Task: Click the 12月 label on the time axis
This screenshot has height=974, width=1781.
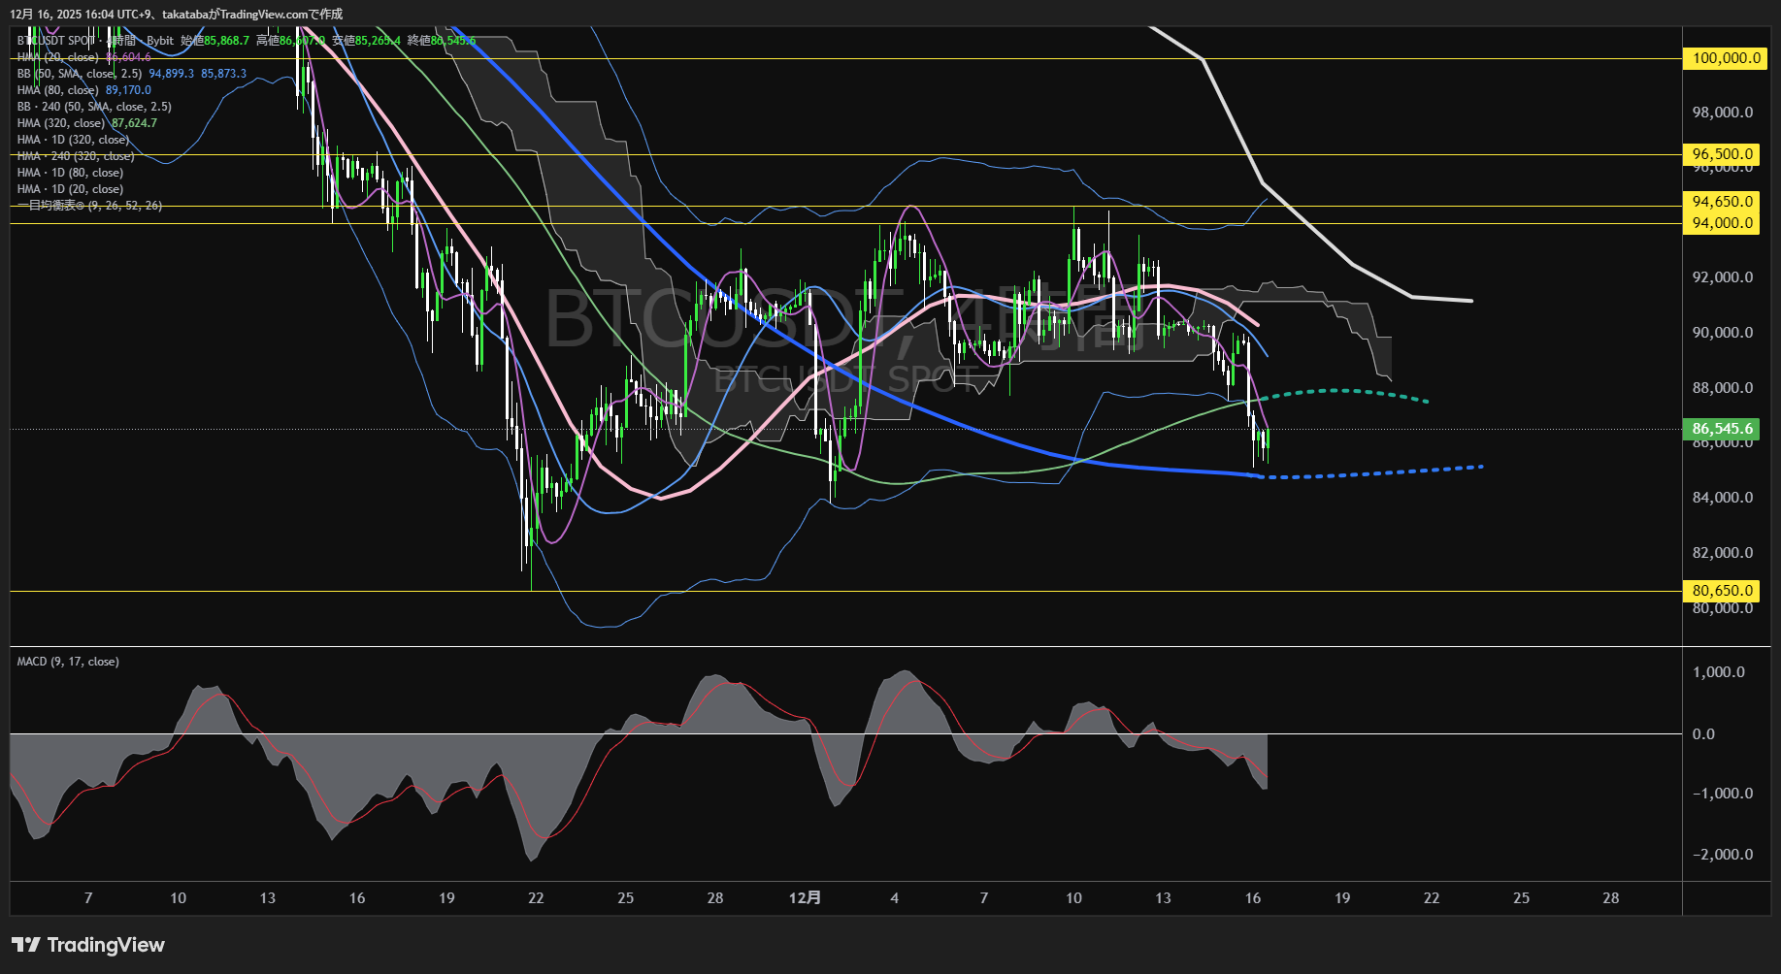Action: (x=807, y=898)
